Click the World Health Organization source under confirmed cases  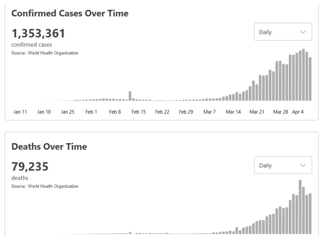(x=53, y=53)
